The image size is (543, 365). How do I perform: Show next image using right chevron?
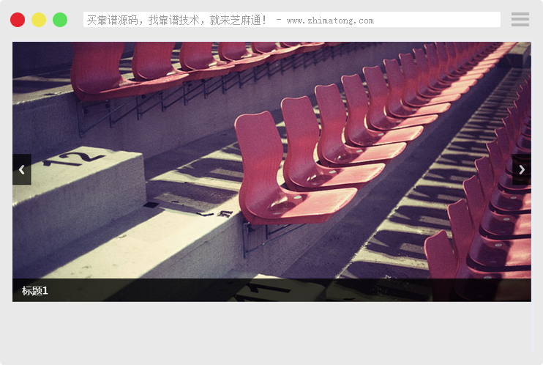coord(521,169)
